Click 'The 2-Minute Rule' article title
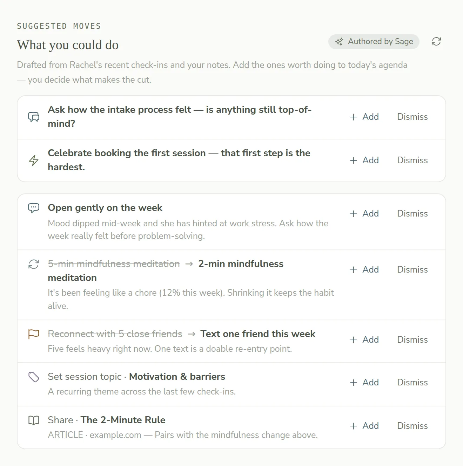Viewport: 463px width, 466px height. pos(123,420)
